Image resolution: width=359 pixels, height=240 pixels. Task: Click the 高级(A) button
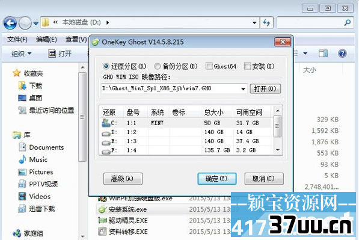[x=123, y=179]
